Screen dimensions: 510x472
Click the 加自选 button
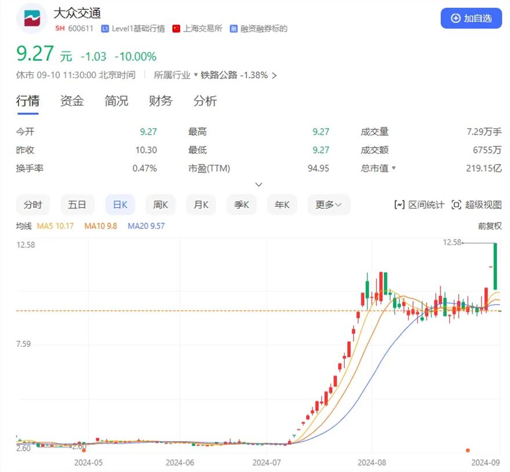click(471, 18)
